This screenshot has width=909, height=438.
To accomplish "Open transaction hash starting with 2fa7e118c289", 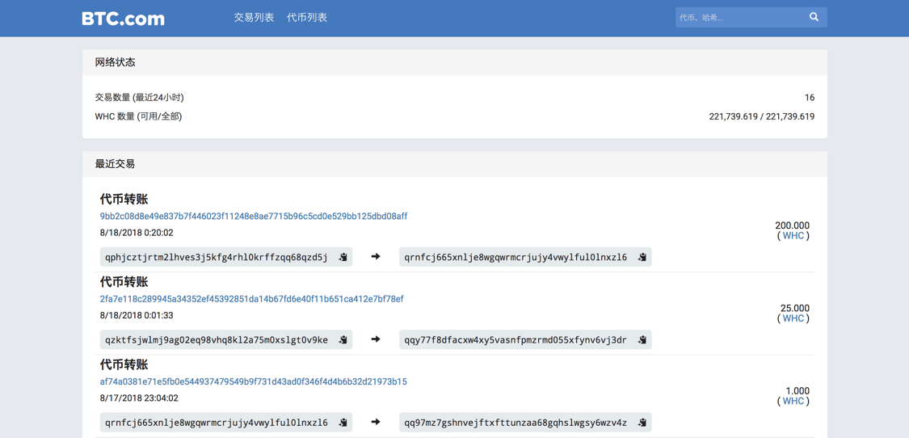I will (x=251, y=299).
